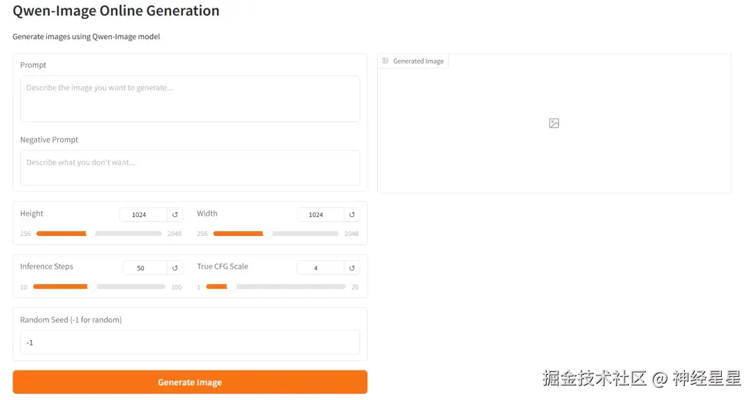Viewport: 754px width, 400px height.
Task: Click the Inference Steps number field
Action: pos(145,268)
